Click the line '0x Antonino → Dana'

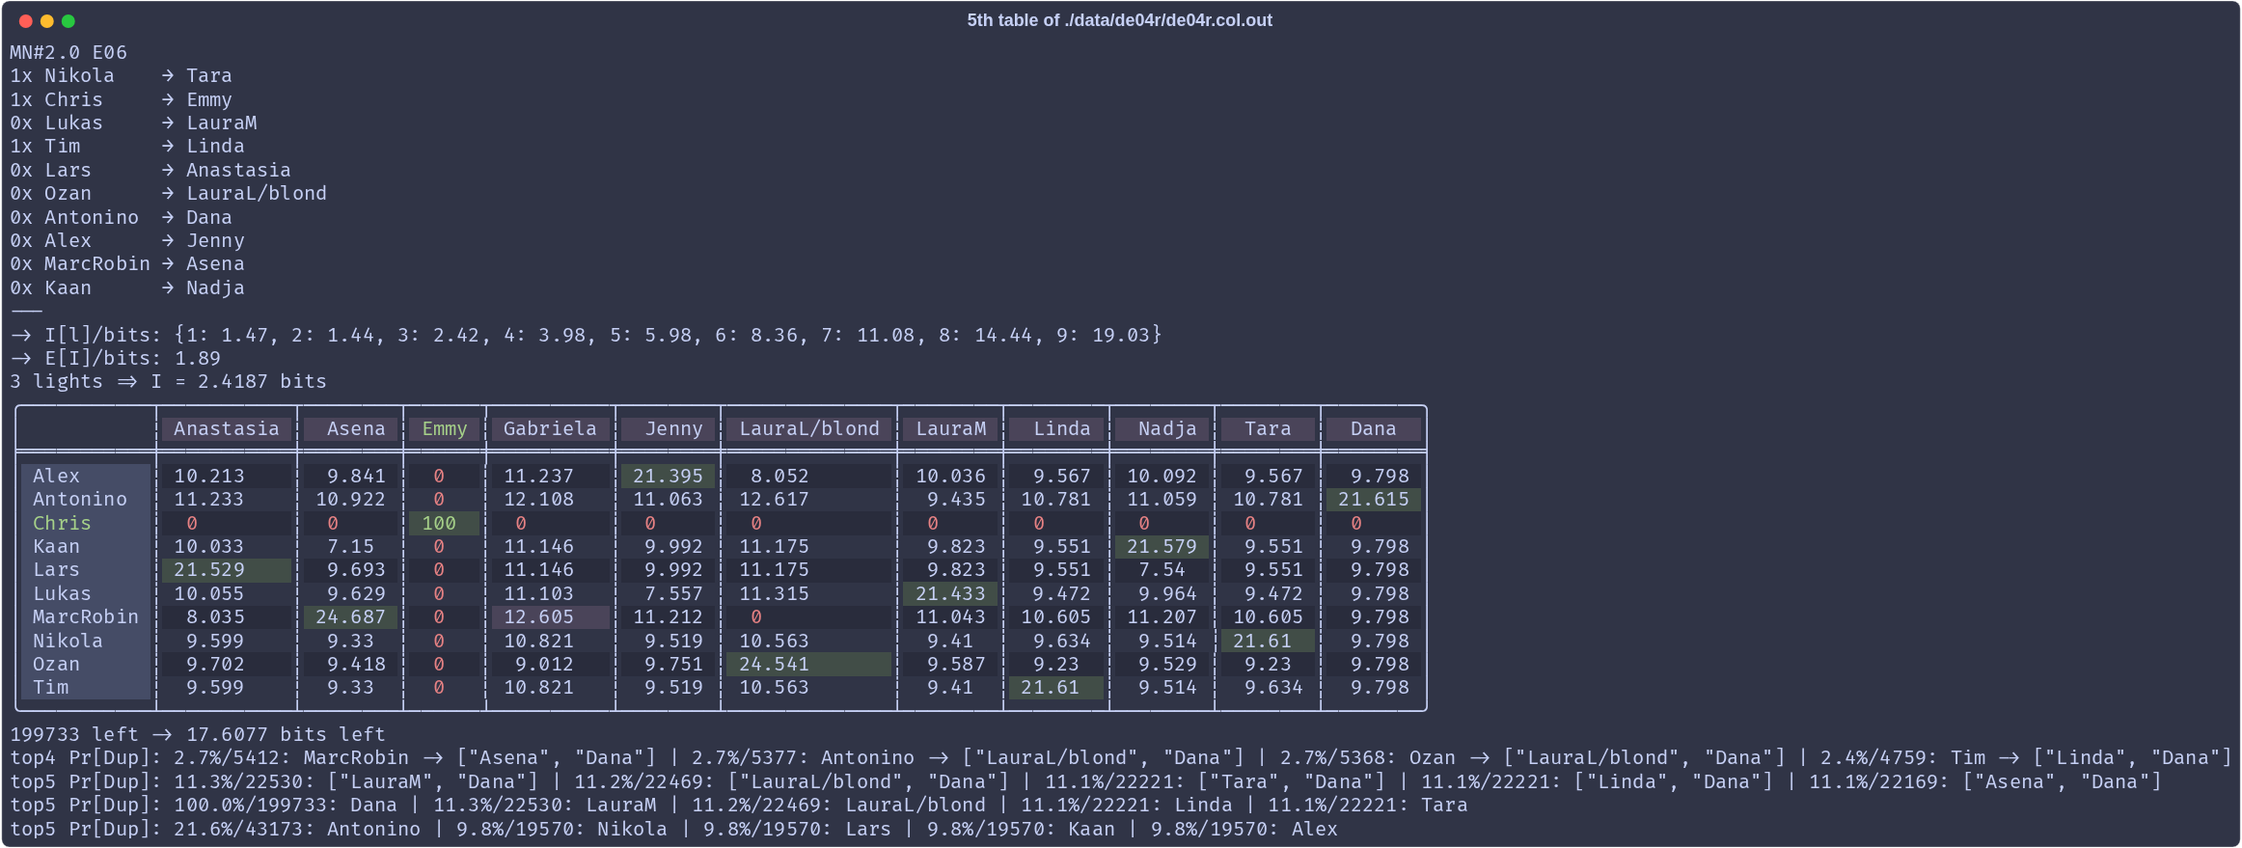121,217
